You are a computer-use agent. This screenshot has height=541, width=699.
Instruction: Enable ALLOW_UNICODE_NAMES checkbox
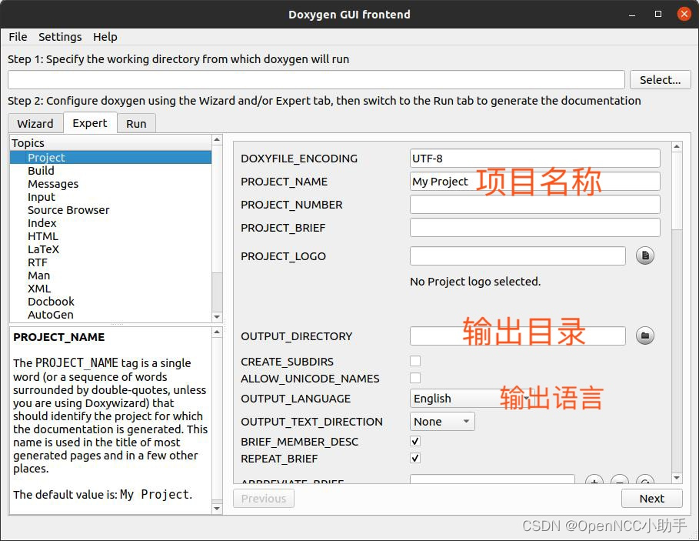coord(415,378)
